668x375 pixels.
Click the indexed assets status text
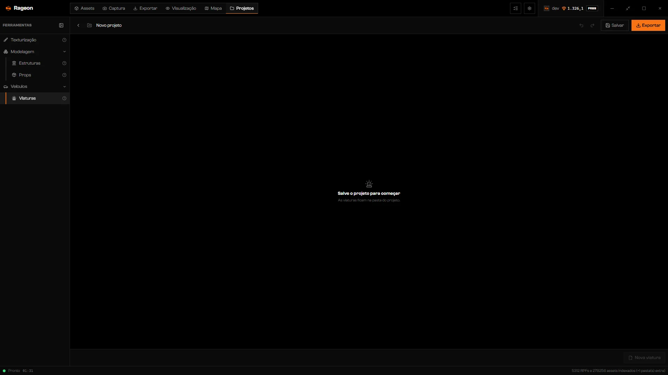click(618, 371)
